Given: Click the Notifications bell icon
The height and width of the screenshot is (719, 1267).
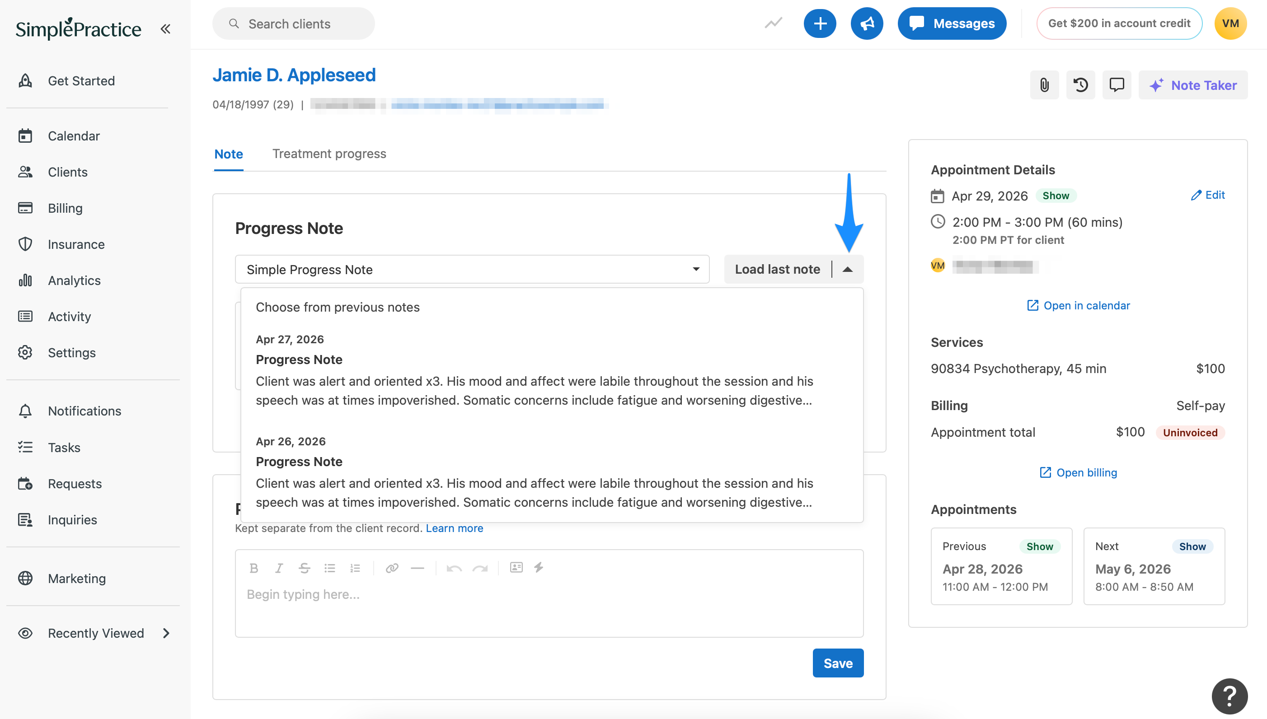Looking at the screenshot, I should click(25, 411).
